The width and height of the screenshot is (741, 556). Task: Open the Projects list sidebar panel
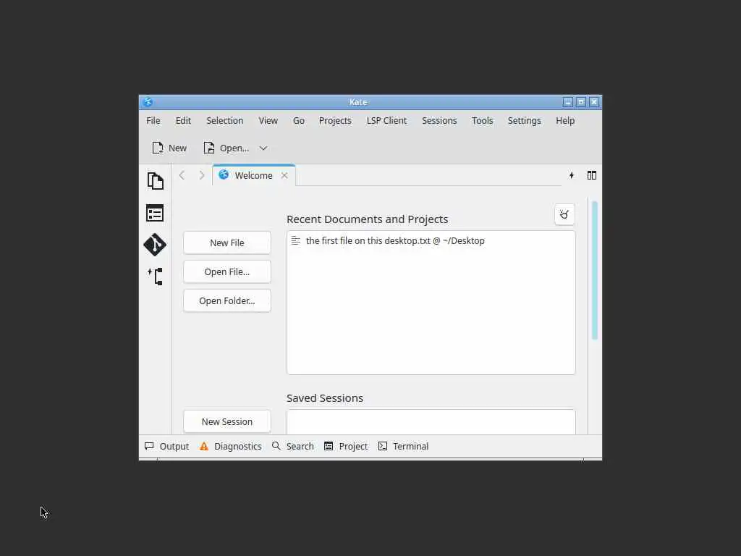click(155, 214)
